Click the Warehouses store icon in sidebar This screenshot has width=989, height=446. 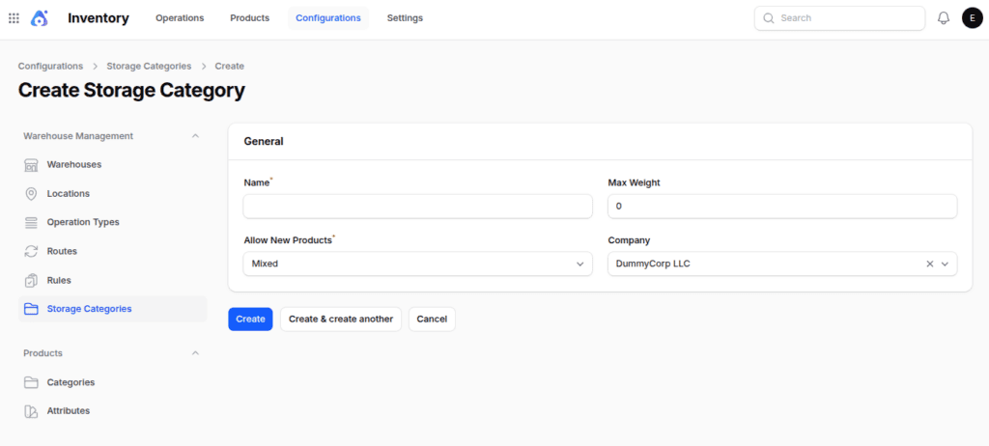point(31,165)
